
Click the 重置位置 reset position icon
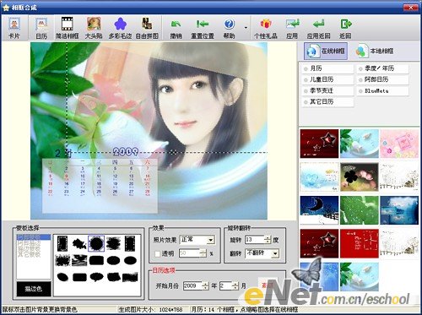point(203,28)
